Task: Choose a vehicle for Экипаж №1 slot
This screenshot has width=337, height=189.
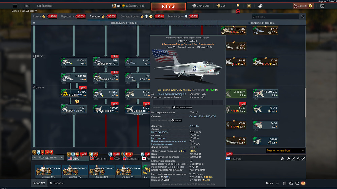Action: pos(48,172)
